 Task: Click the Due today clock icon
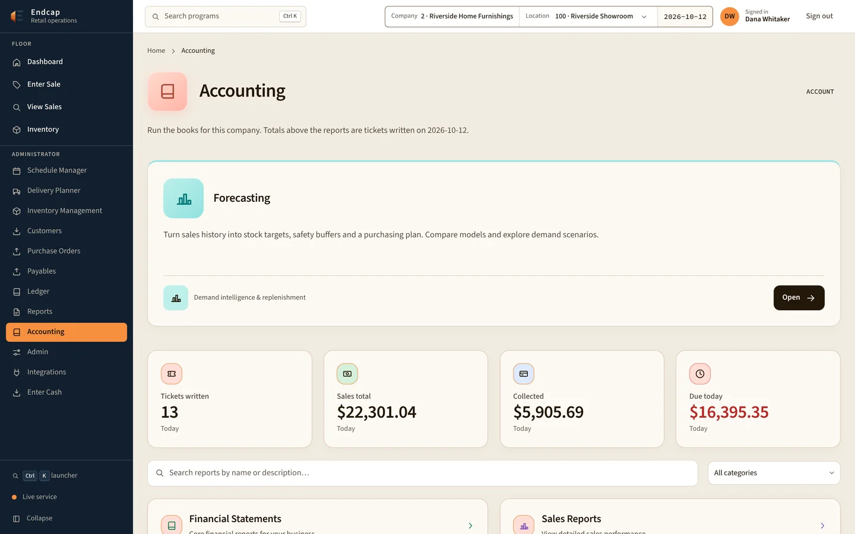700,374
